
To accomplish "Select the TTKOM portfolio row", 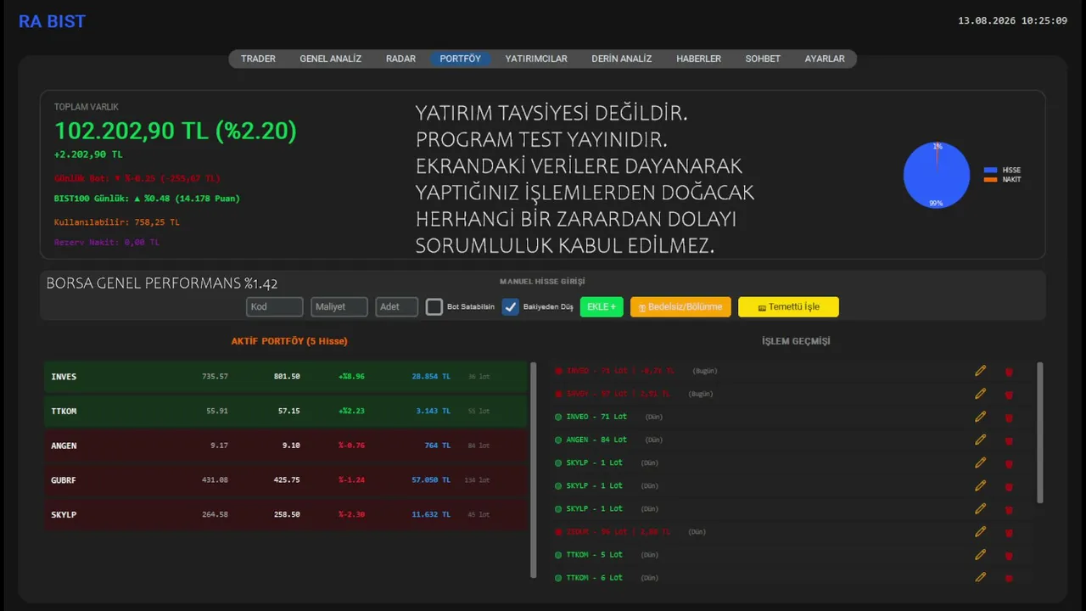I will 285,411.
